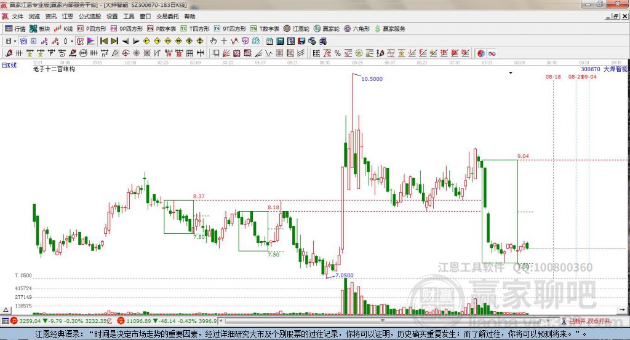Open the P数字表 number table
The width and height of the screenshot is (630, 340).
[x=162, y=29]
